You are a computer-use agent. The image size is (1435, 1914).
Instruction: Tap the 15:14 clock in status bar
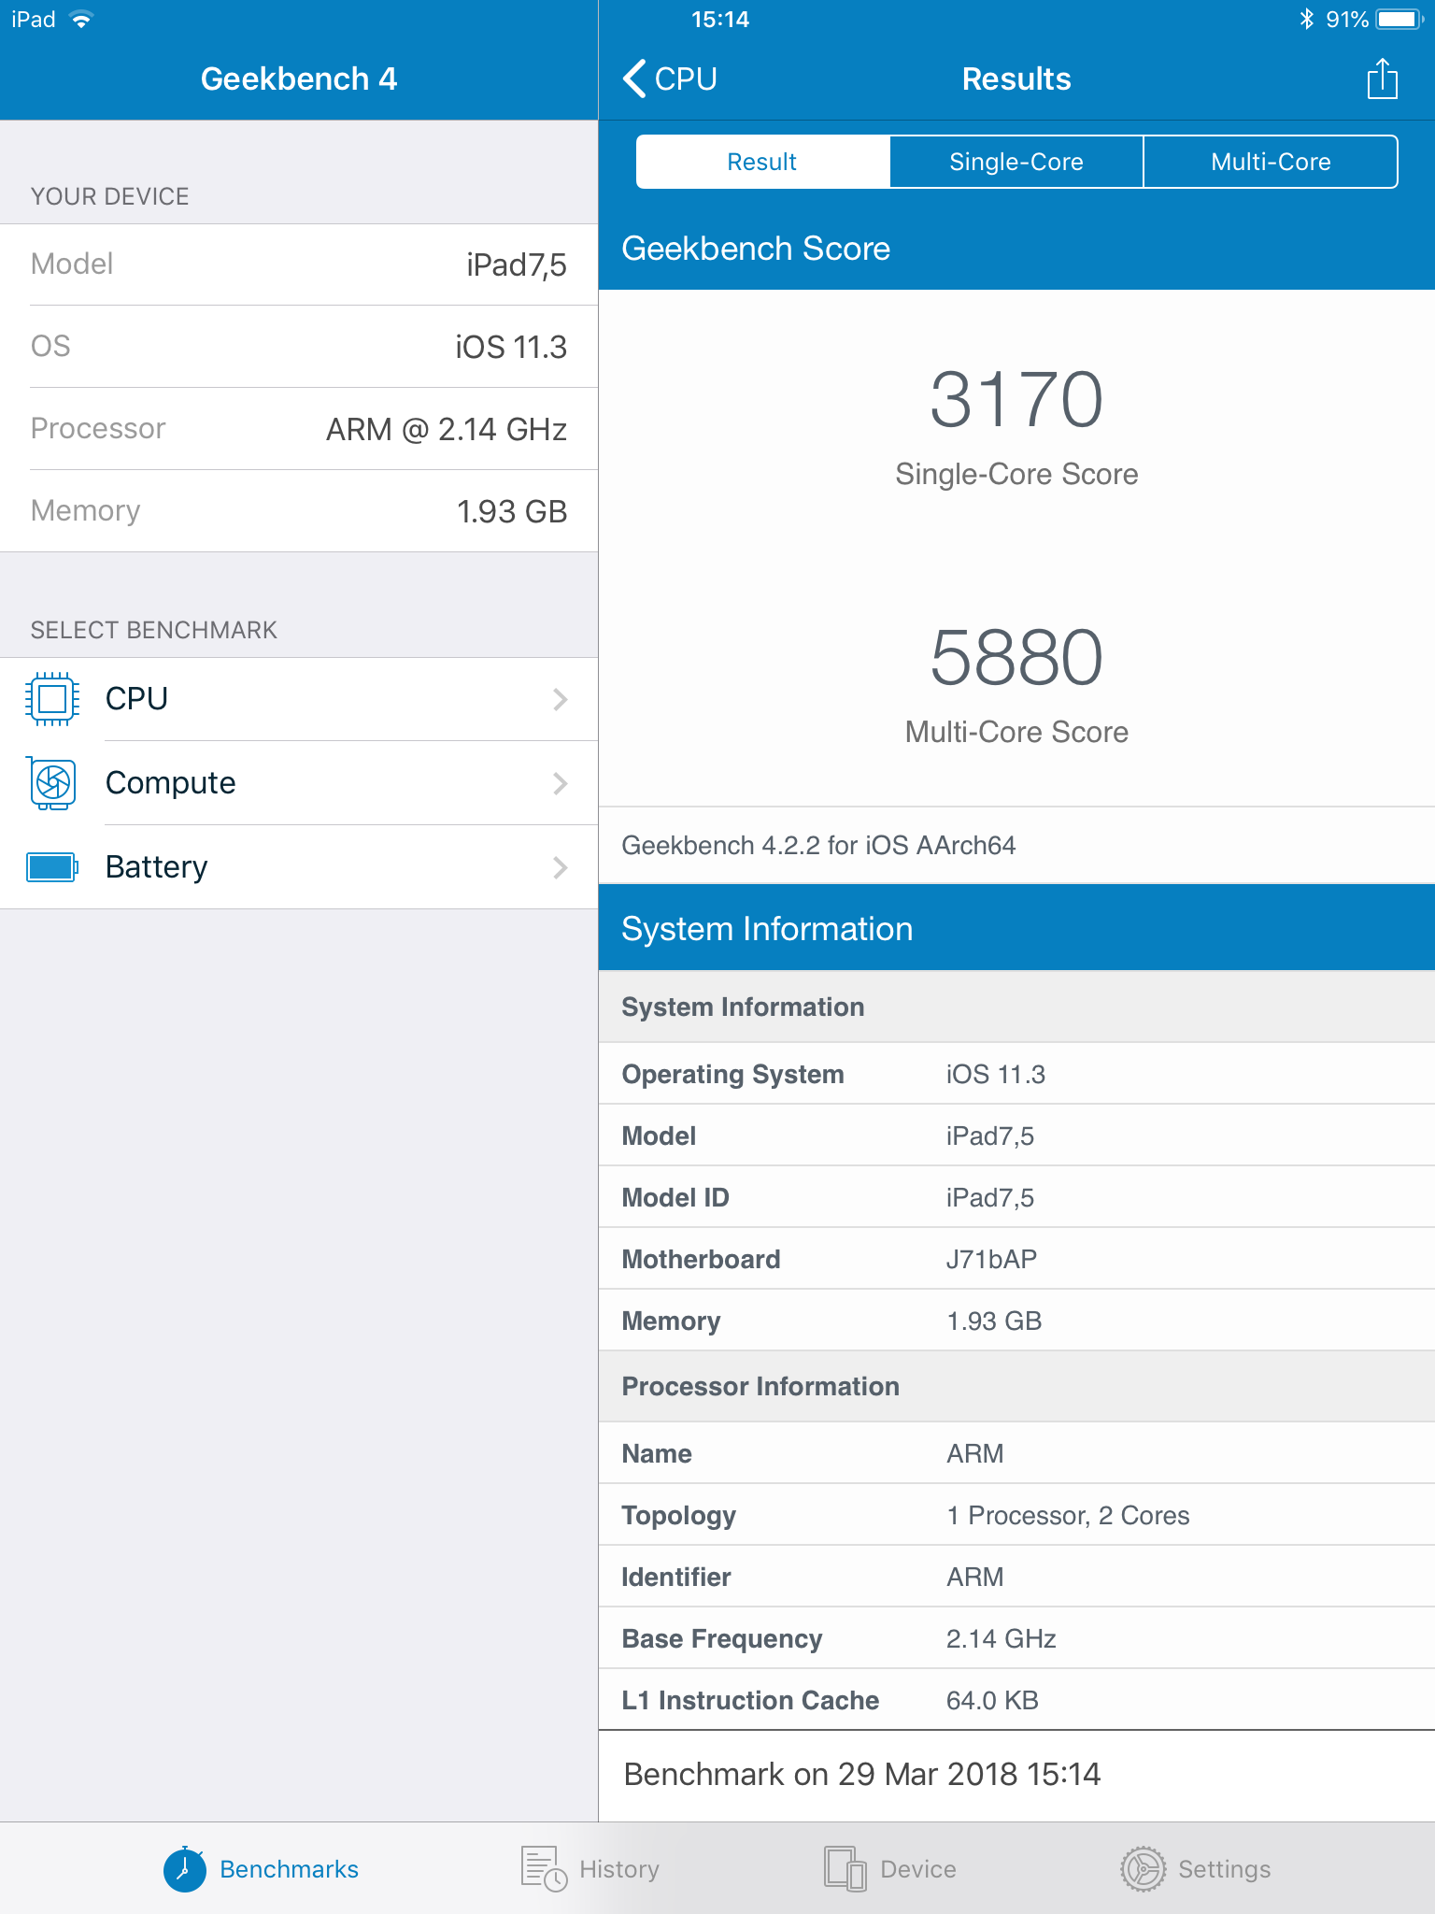(x=719, y=19)
